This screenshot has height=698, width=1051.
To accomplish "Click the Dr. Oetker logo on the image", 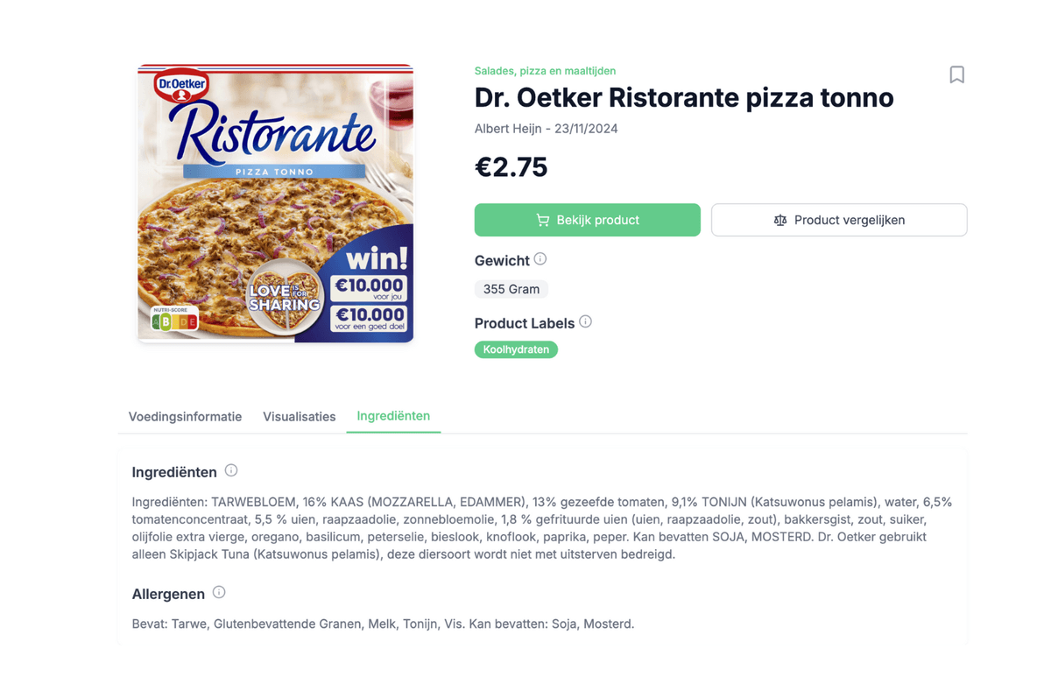I will point(182,86).
